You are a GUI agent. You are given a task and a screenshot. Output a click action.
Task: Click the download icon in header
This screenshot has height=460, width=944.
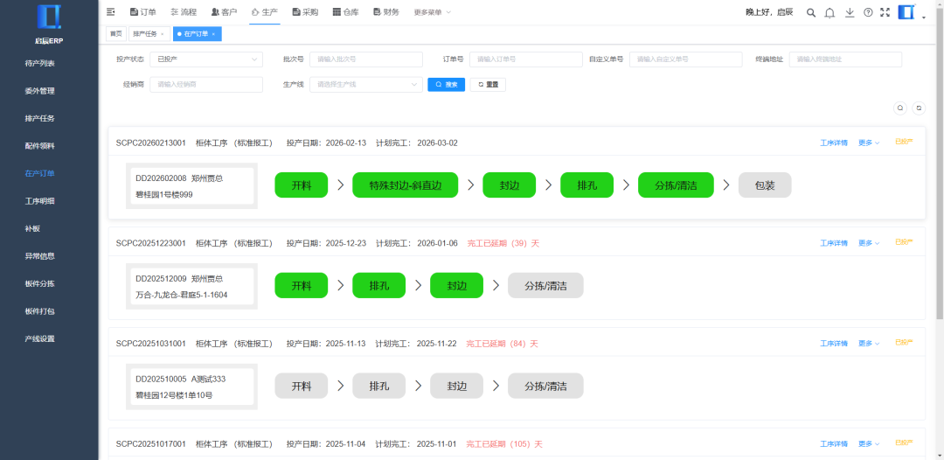850,12
